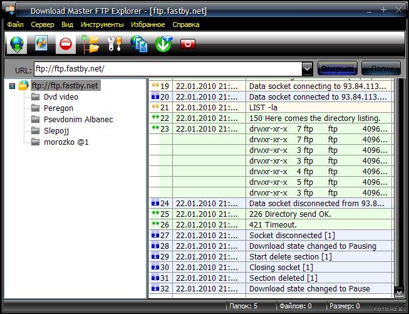Open the wrench and screwdriver settings icon
Viewport: 409px width, 314px height.
[115, 44]
